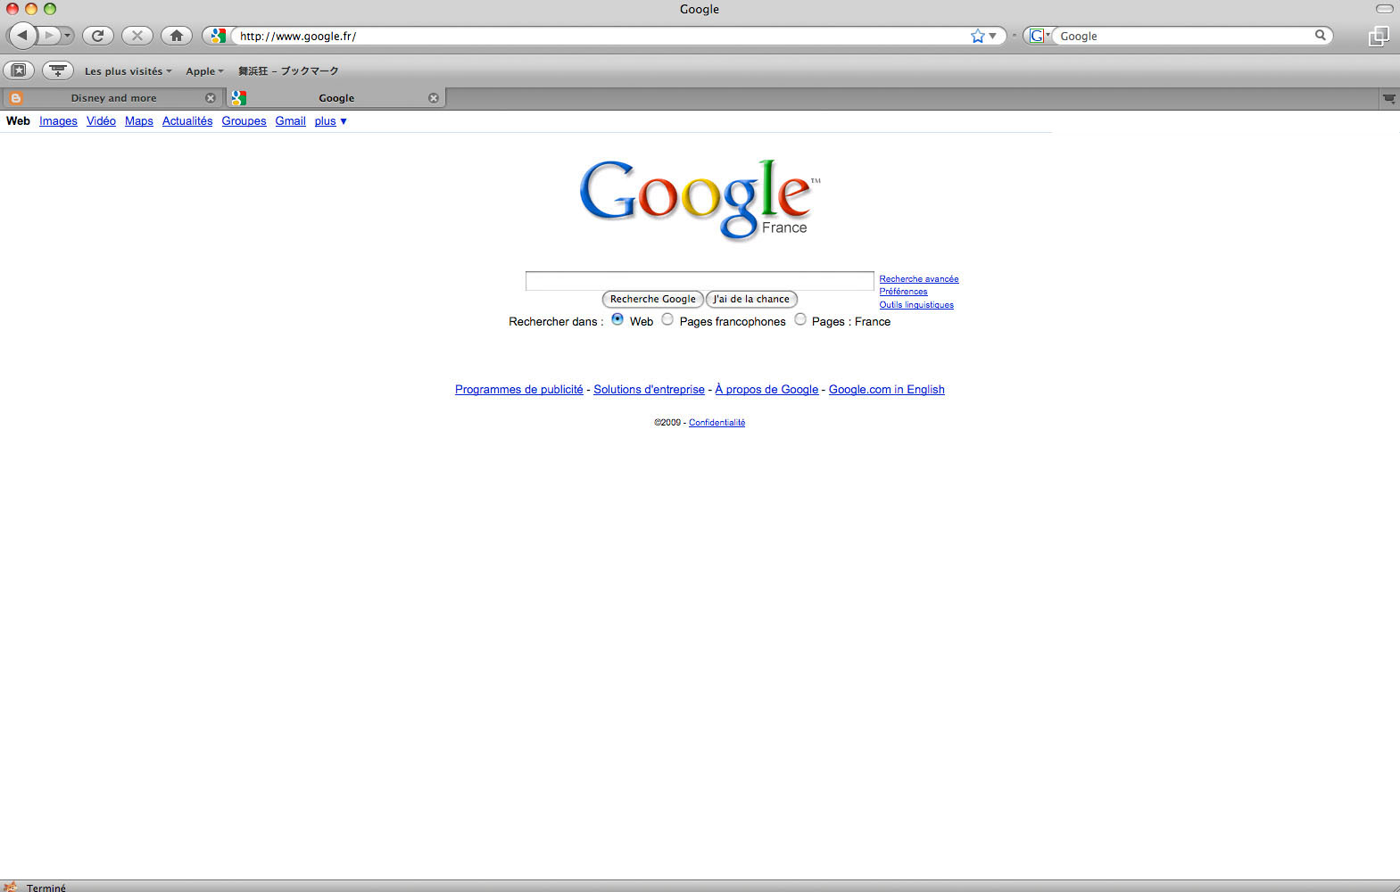1400x892 pixels.
Task: Select the Google tab
Action: pos(336,98)
